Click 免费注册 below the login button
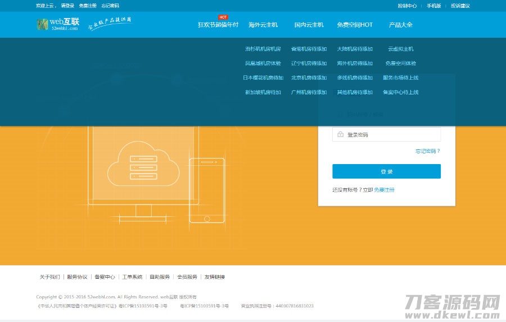The height and width of the screenshot is (322, 506). pos(385,190)
